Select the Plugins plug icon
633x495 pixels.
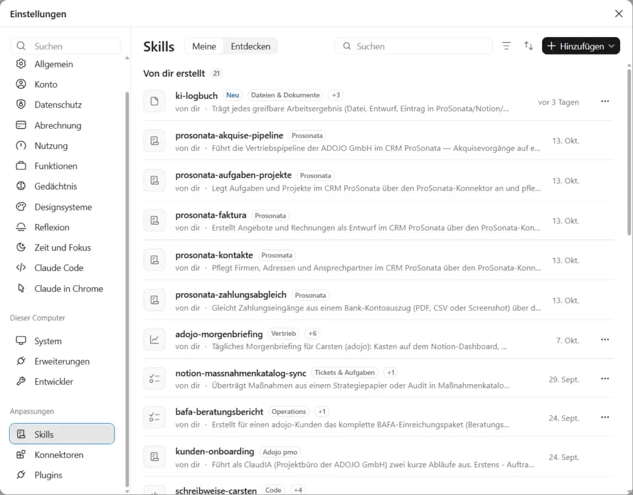tap(21, 475)
